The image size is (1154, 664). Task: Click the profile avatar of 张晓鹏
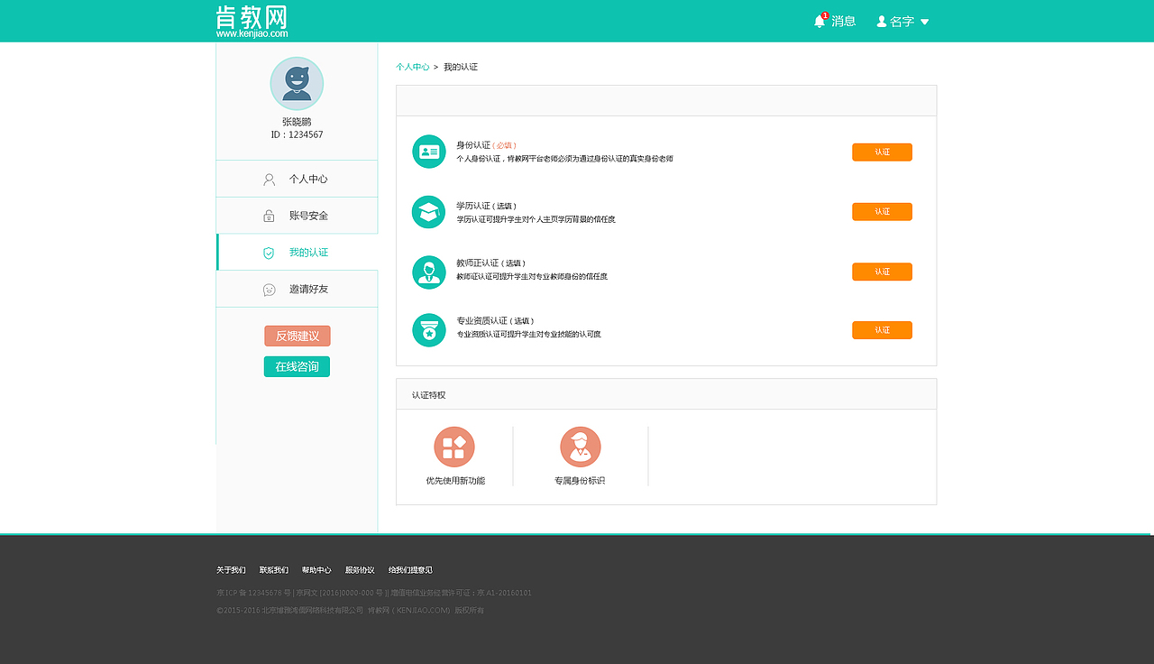[297, 84]
